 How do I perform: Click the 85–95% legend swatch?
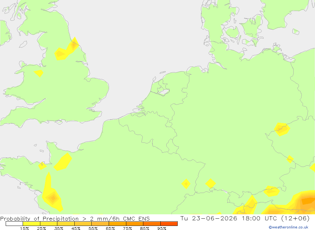152,224
